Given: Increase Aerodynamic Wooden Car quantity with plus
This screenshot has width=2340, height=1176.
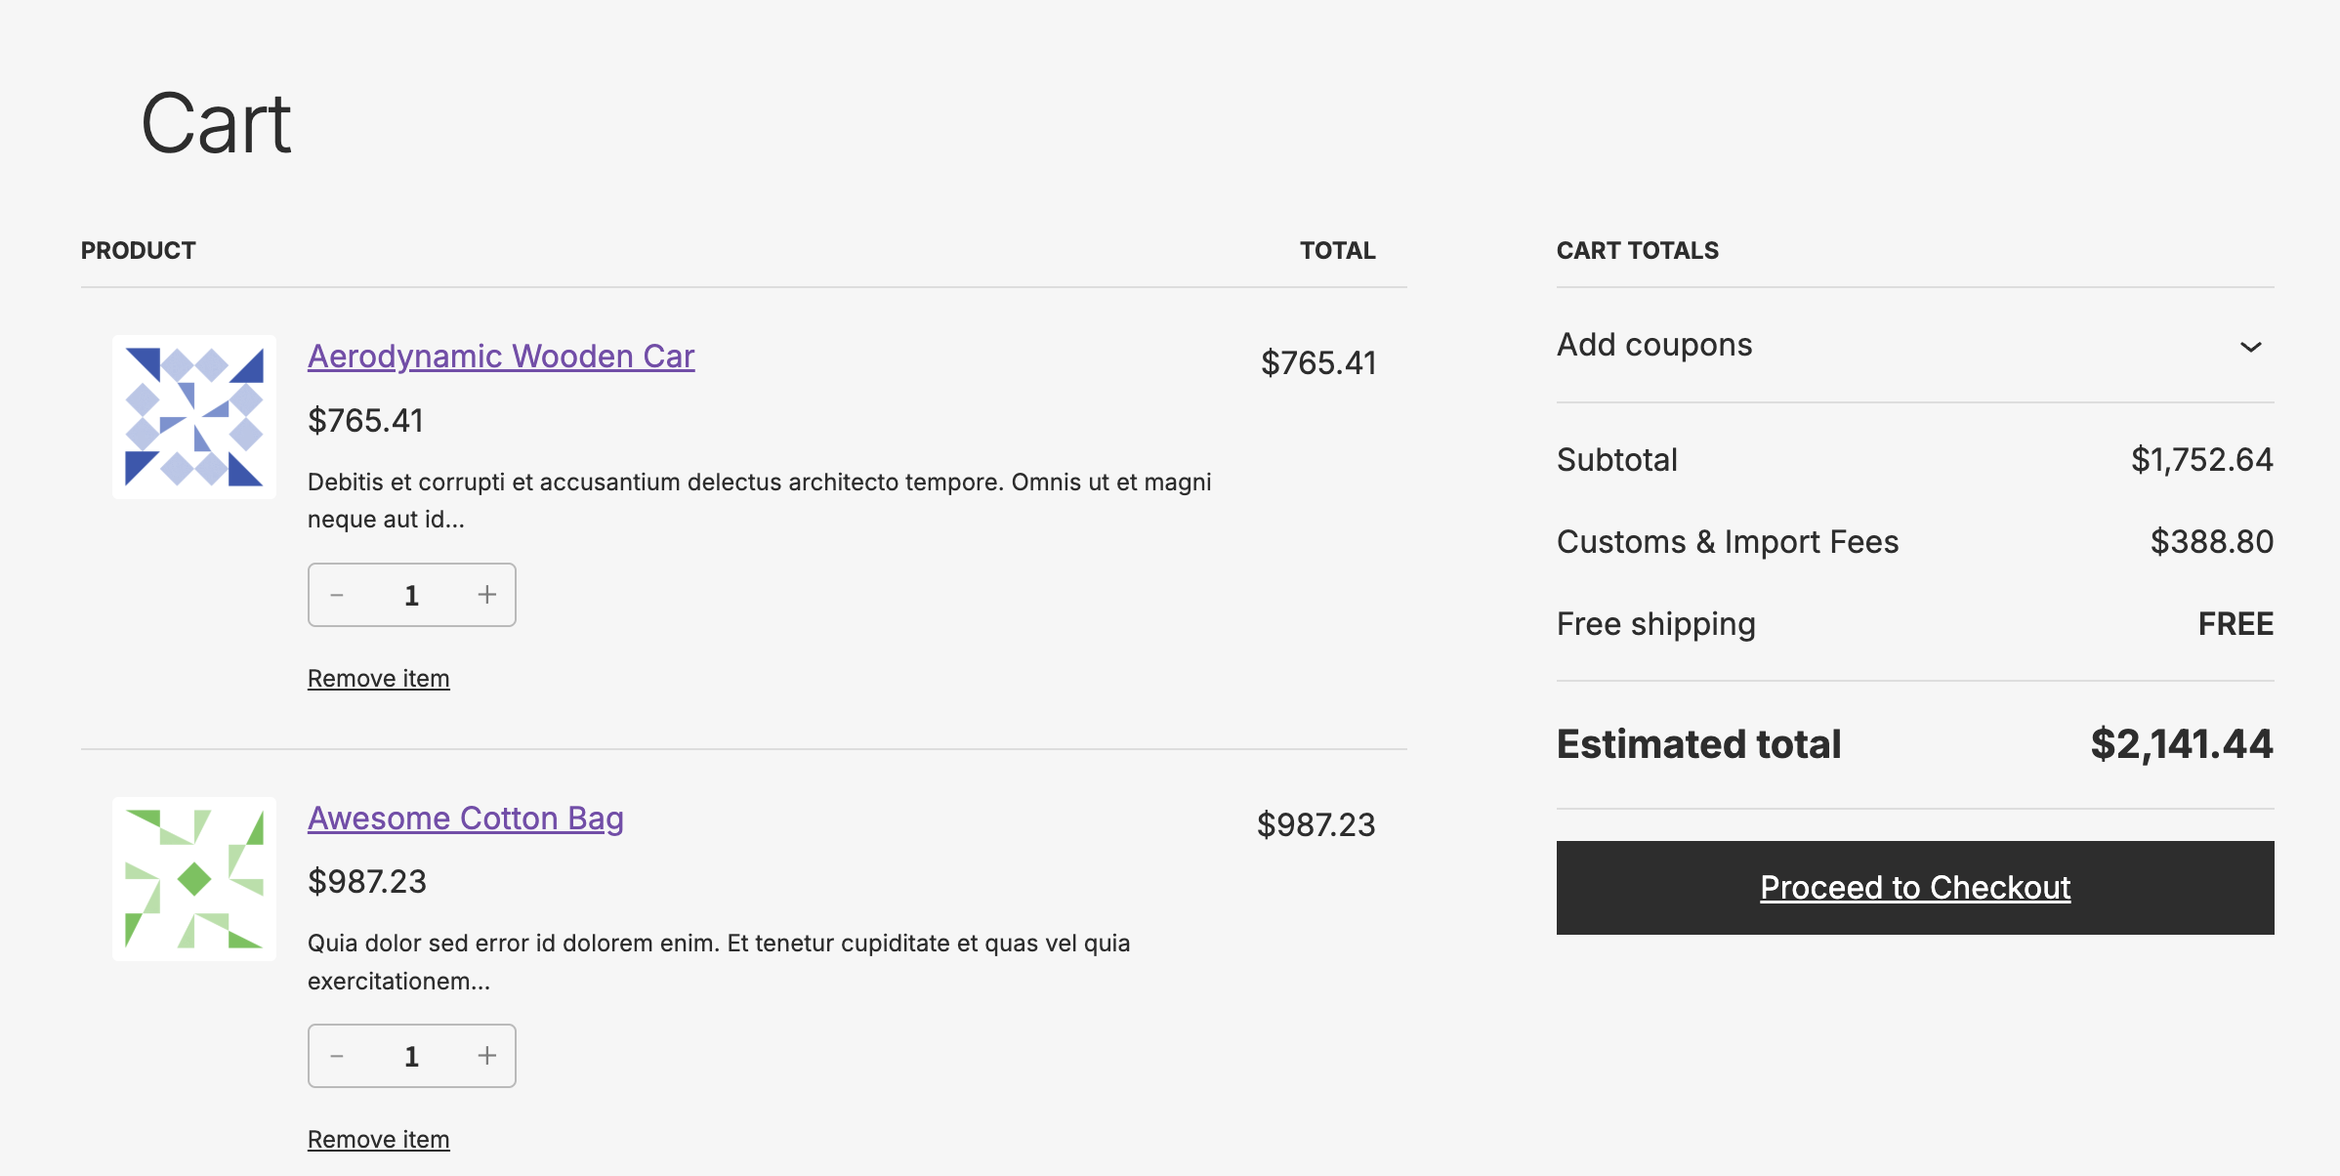Looking at the screenshot, I should point(486,595).
